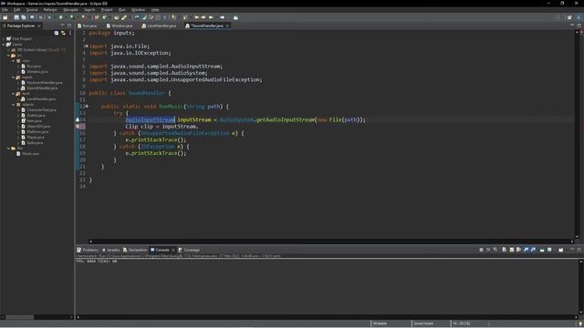Click the Open Perspective icon
The width and height of the screenshot is (584, 328).
pyautogui.click(x=569, y=17)
